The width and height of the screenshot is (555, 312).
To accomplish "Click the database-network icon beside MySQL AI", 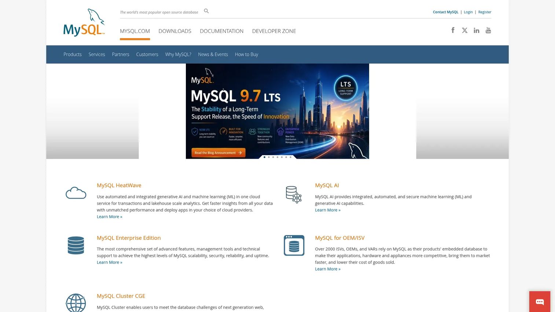I will point(294,194).
